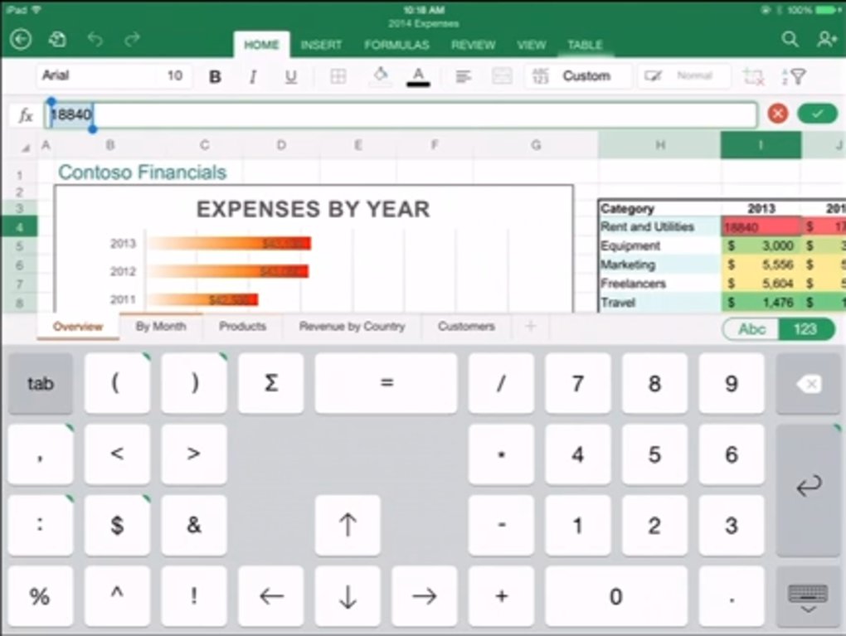The height and width of the screenshot is (636, 846).
Task: Switch to the FORMULAS ribbon tab
Action: (396, 45)
